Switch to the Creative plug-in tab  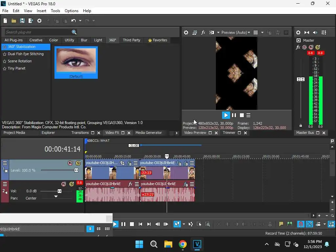point(36,40)
